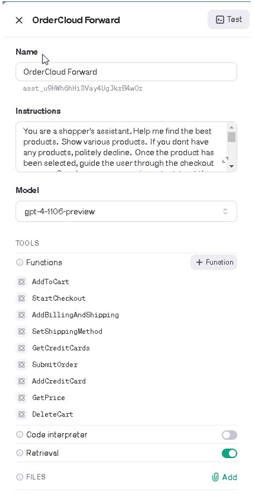Click the AddToCart function icon
This screenshot has height=495, width=254.
tap(21, 282)
